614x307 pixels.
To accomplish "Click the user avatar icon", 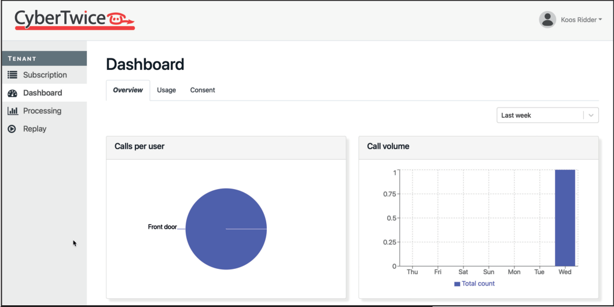I will (x=547, y=20).
